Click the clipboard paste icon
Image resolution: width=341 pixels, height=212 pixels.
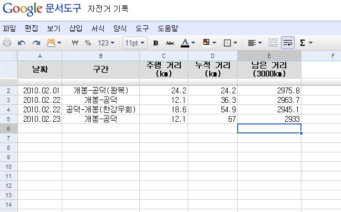[x=51, y=43]
